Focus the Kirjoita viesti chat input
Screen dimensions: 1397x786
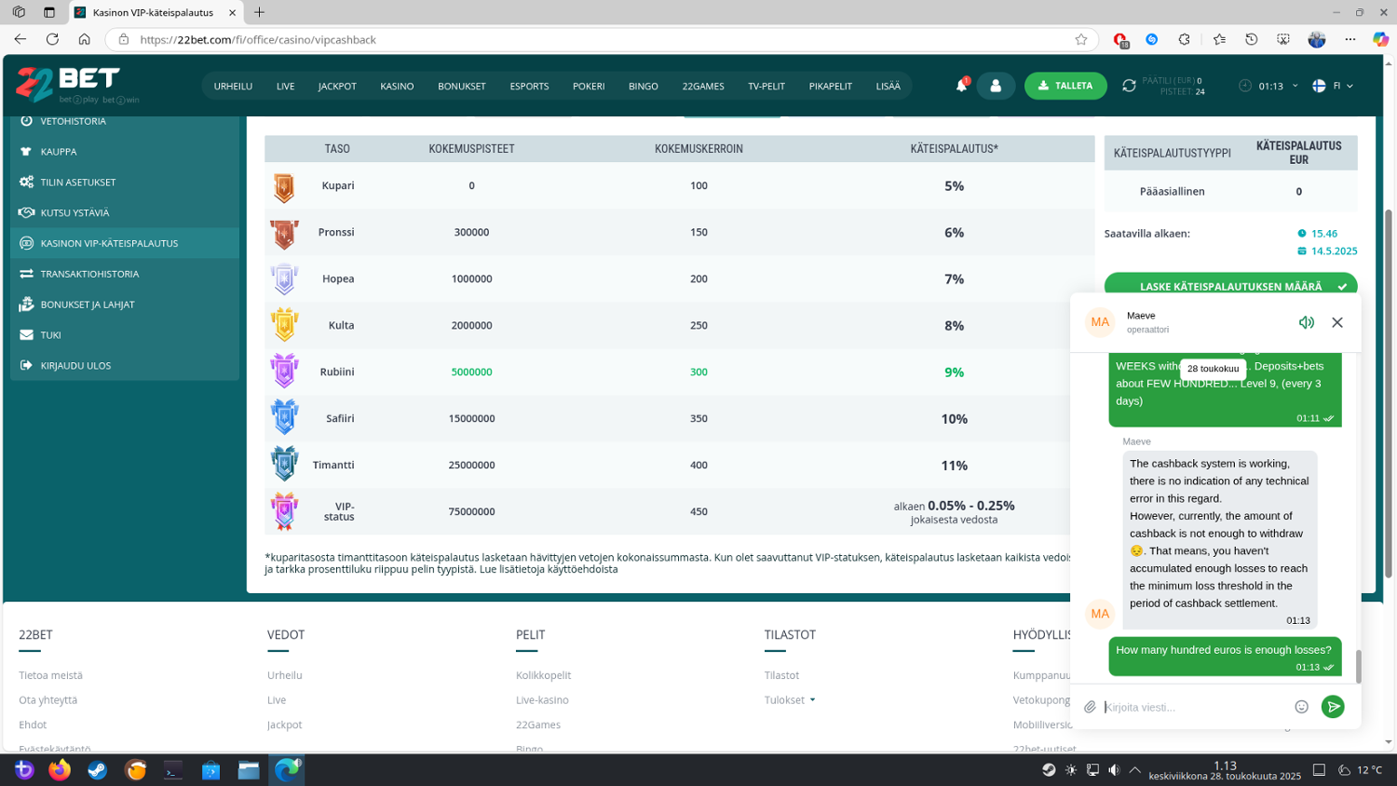click(x=1194, y=707)
